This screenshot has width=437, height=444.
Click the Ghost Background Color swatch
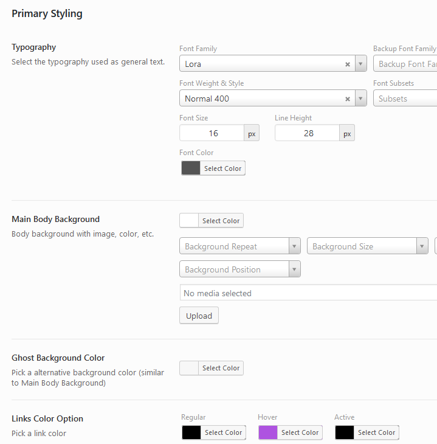tap(189, 368)
